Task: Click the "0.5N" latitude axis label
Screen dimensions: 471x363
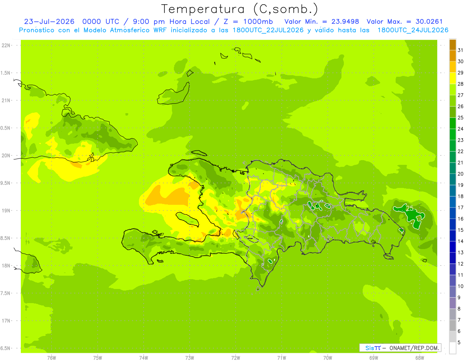Action: pos(6,128)
